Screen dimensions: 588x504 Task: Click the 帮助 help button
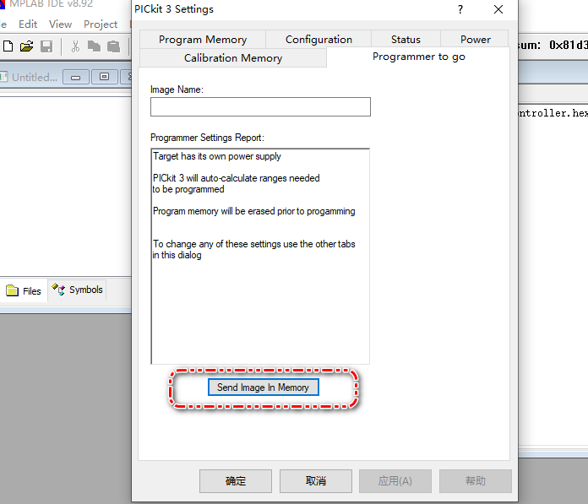tap(476, 480)
